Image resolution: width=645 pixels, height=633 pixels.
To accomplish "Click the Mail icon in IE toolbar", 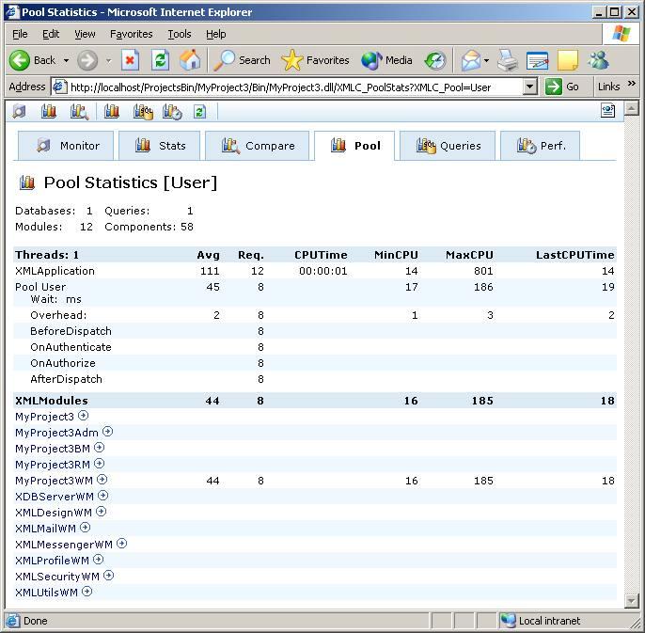I will click(471, 60).
